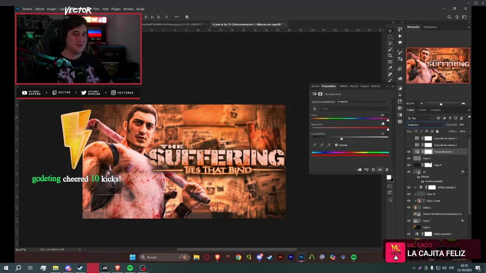
Task: Hide the Brillo/contraste 1 layer
Action: point(409,187)
